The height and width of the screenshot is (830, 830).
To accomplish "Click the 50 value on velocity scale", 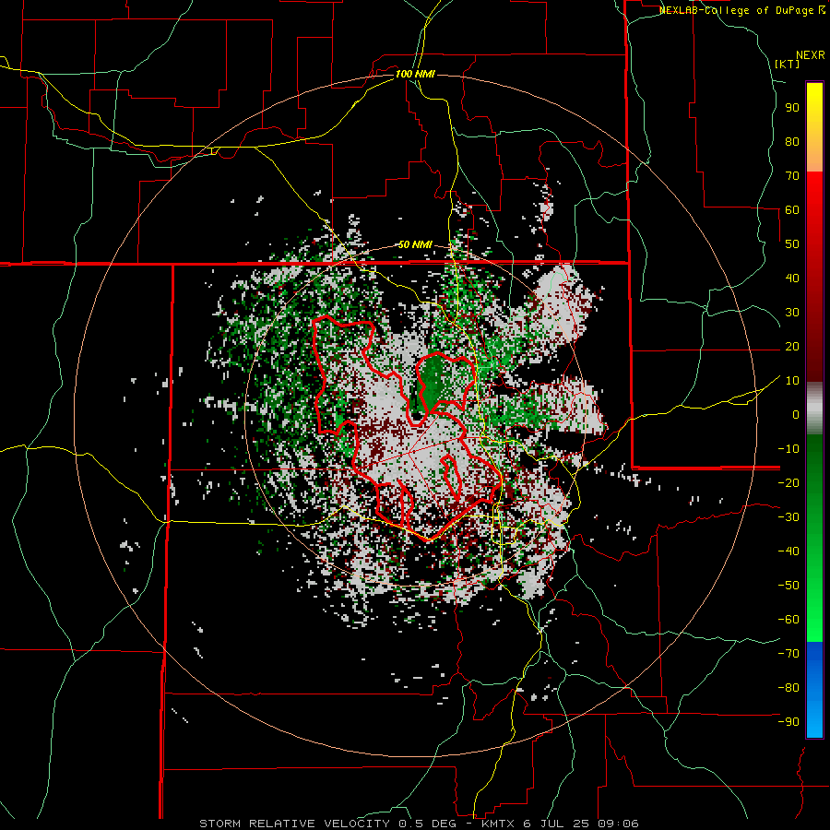I will pyautogui.click(x=792, y=244).
